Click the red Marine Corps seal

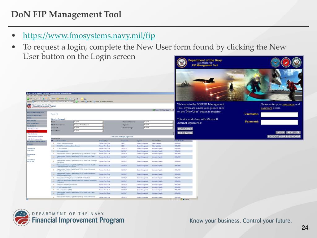tap(286, 62)
